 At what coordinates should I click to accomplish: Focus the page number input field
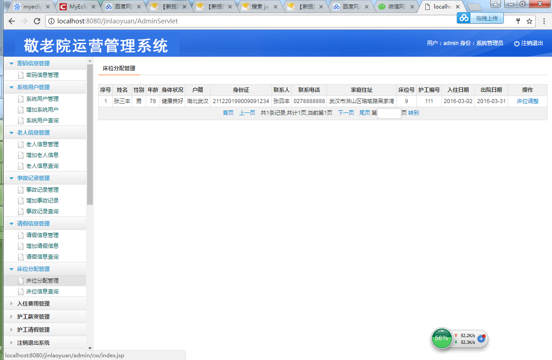(x=389, y=113)
